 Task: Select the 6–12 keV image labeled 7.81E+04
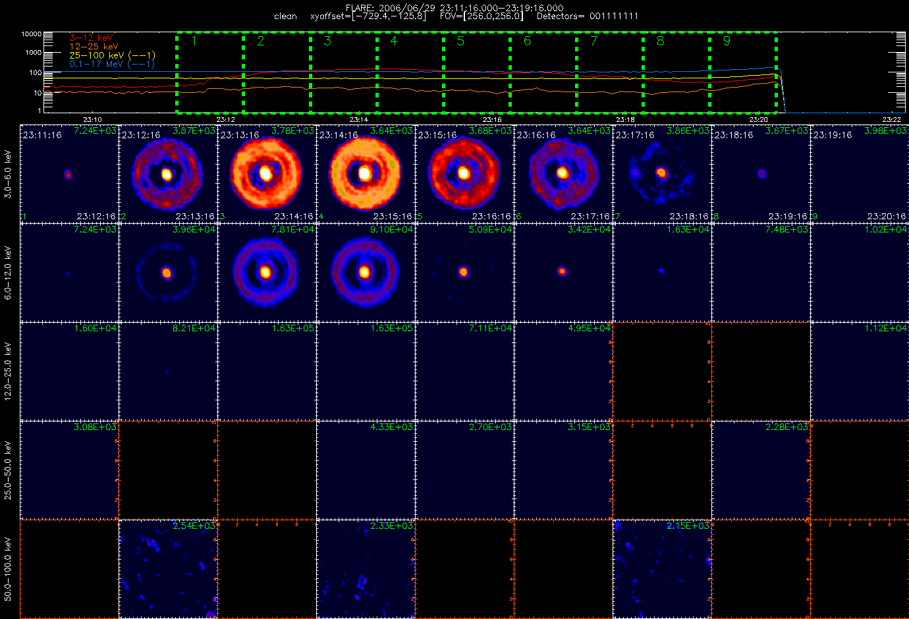pyautogui.click(x=267, y=273)
